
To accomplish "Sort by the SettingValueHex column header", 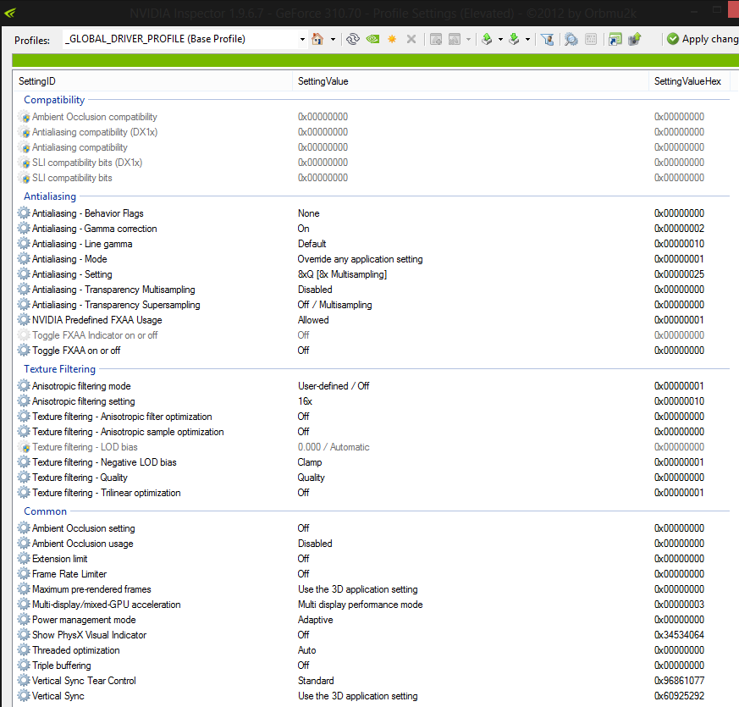I will [x=689, y=81].
